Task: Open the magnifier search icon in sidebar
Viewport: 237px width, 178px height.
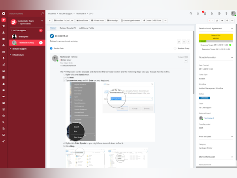Action: [4, 122]
